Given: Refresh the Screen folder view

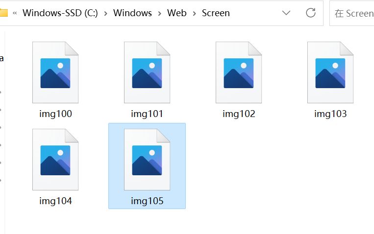Looking at the screenshot, I should (311, 13).
